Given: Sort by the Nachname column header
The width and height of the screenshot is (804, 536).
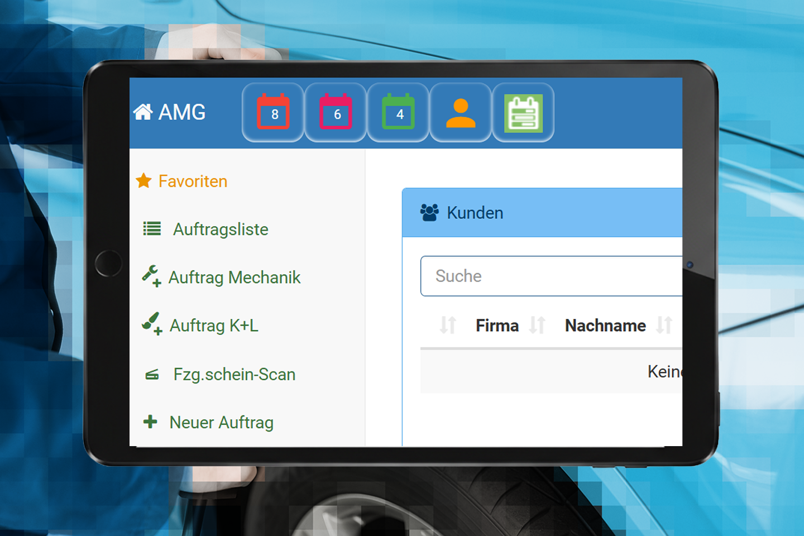Looking at the screenshot, I should [x=605, y=326].
